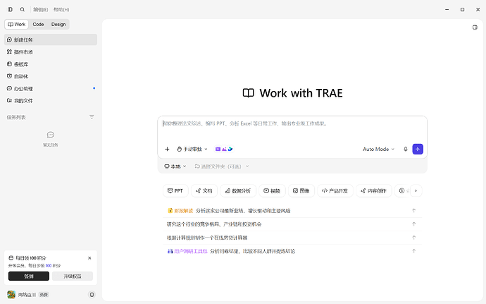Select the 文档 document chip
This screenshot has width=486, height=304.
204,190
